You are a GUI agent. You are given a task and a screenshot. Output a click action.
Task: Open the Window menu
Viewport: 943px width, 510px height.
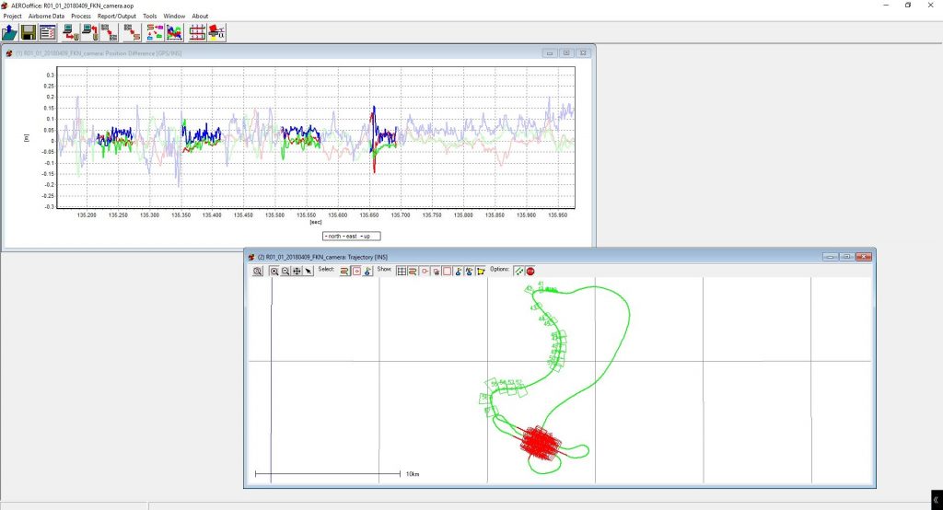click(174, 17)
